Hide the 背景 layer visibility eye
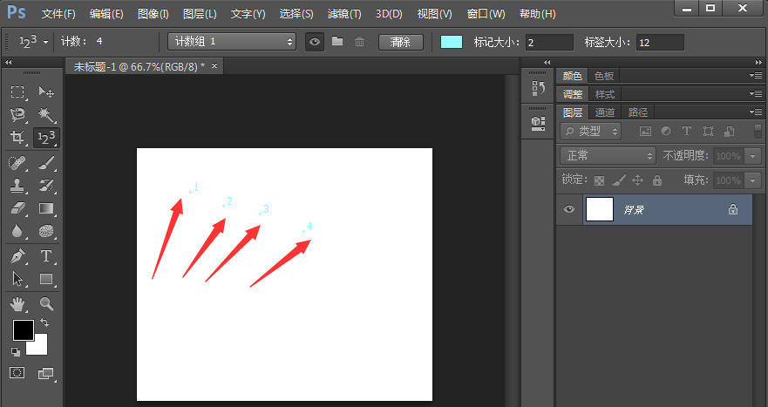Viewport: 768px width, 407px height. click(569, 209)
